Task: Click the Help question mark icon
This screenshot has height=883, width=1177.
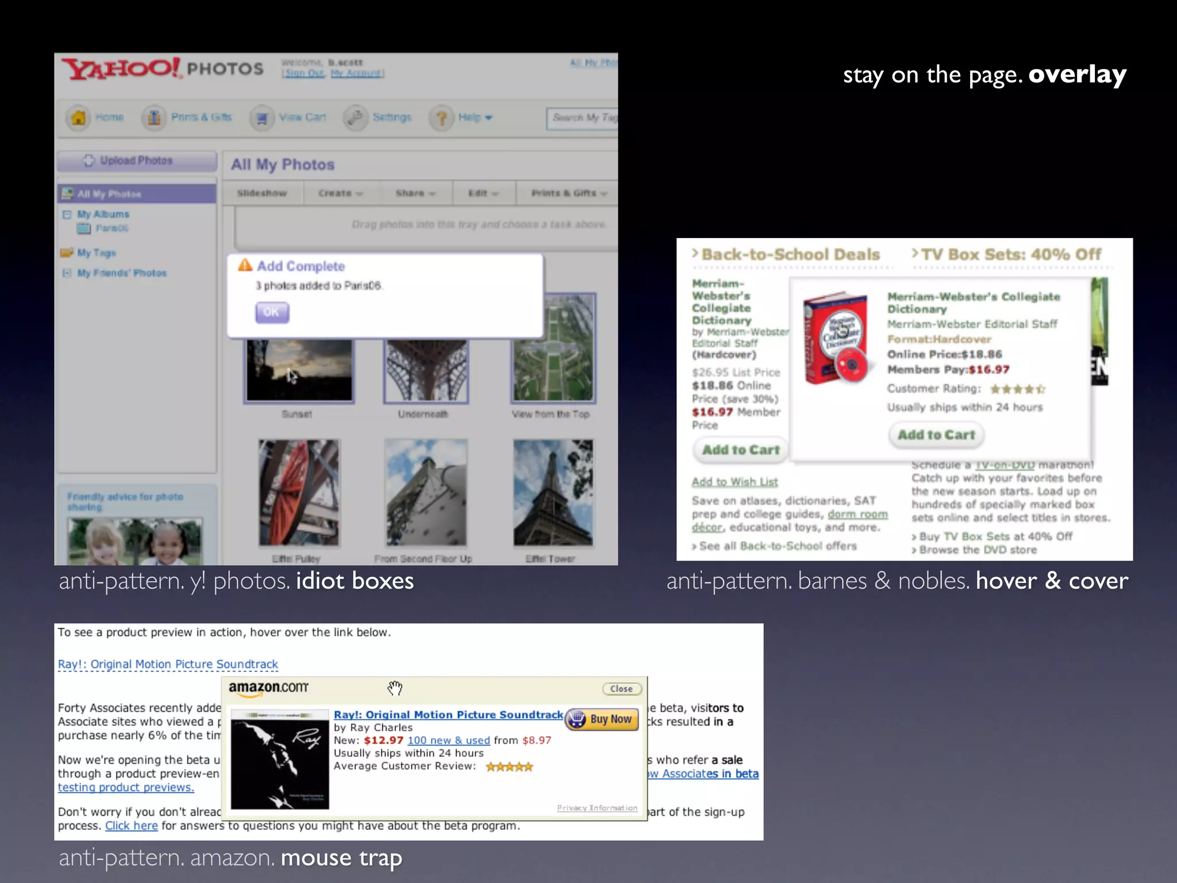Action: click(441, 117)
